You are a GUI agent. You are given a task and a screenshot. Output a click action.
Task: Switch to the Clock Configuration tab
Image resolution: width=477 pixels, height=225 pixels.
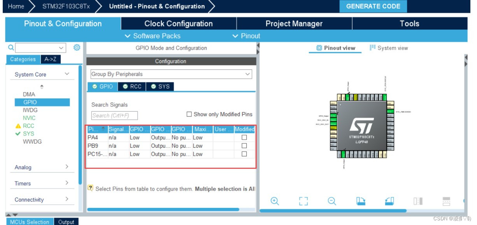point(179,23)
